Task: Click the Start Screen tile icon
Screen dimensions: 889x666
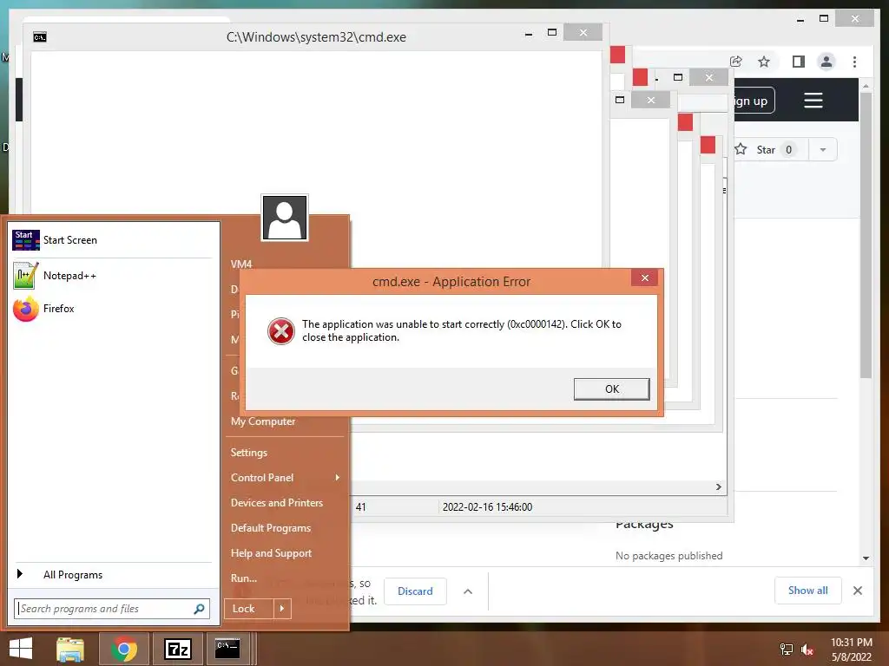Action: click(x=25, y=240)
